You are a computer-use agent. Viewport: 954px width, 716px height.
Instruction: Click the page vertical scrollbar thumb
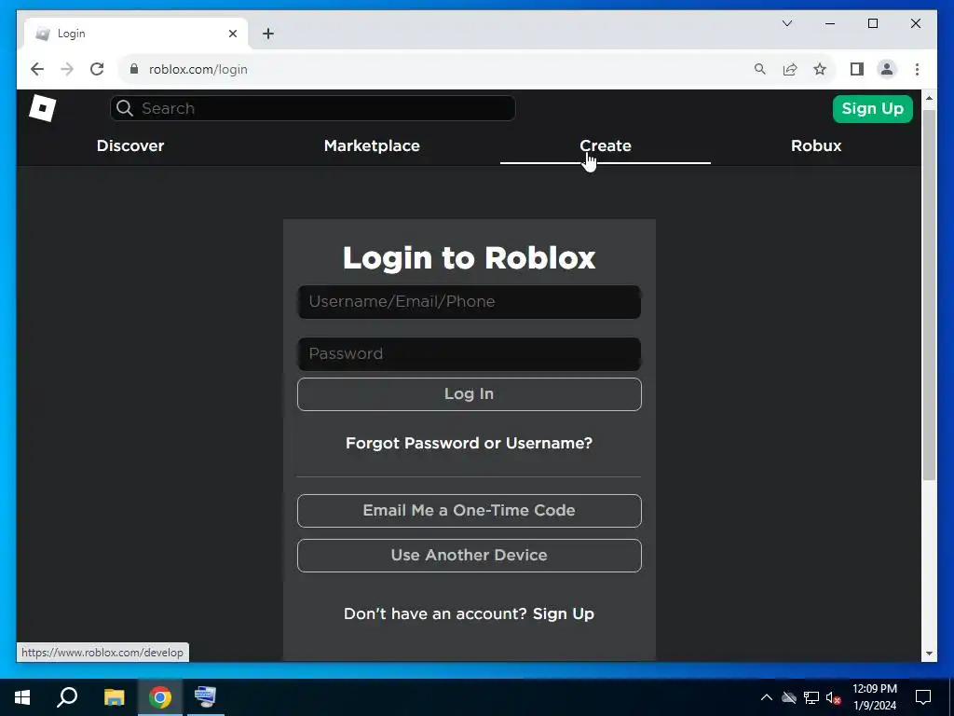pyautogui.click(x=929, y=295)
